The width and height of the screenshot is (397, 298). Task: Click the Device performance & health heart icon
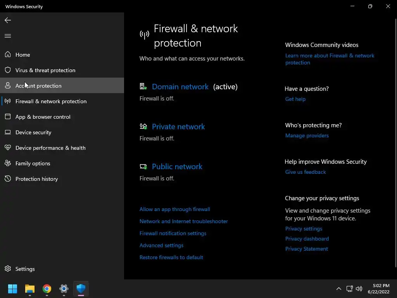8,148
